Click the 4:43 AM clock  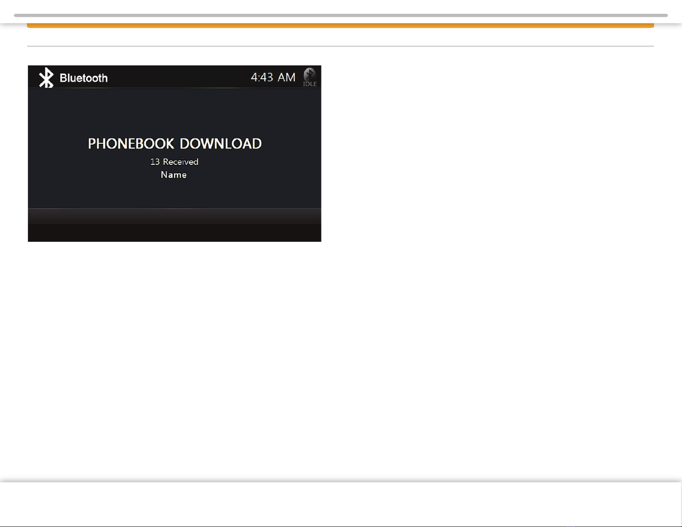pyautogui.click(x=273, y=77)
